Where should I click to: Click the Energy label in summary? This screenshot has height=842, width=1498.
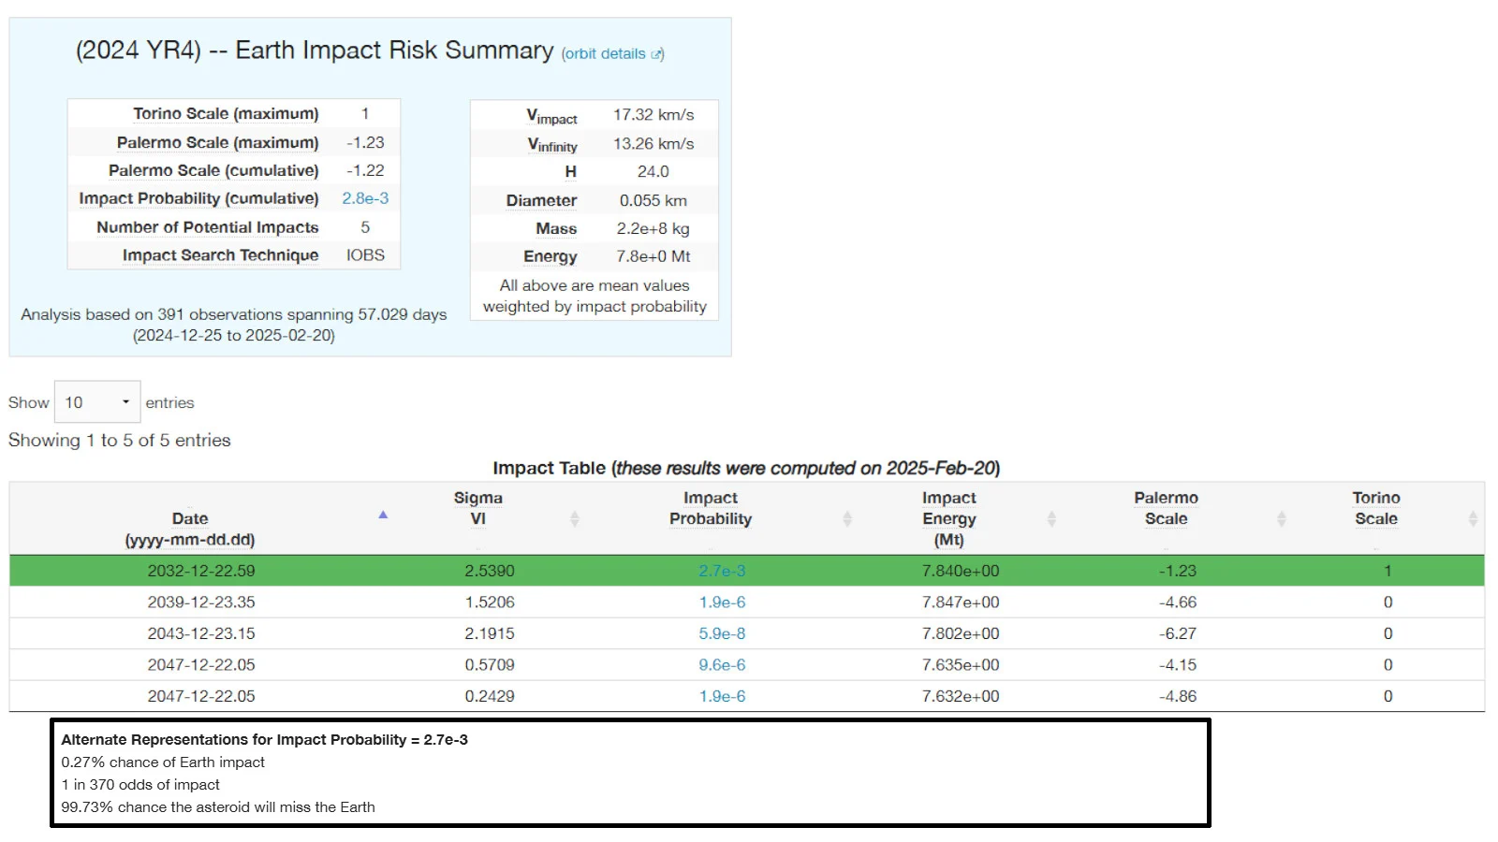551,256
